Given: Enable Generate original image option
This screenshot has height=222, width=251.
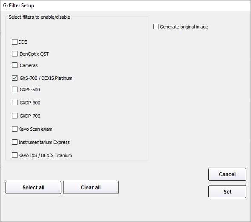Looking at the screenshot, I should [156, 27].
